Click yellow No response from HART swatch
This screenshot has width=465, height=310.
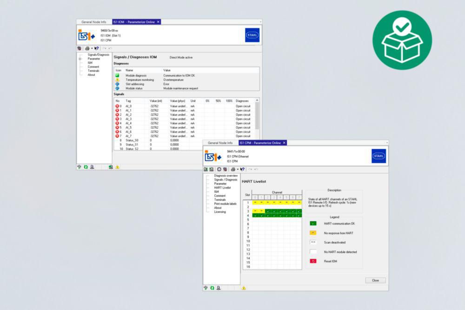(x=313, y=233)
